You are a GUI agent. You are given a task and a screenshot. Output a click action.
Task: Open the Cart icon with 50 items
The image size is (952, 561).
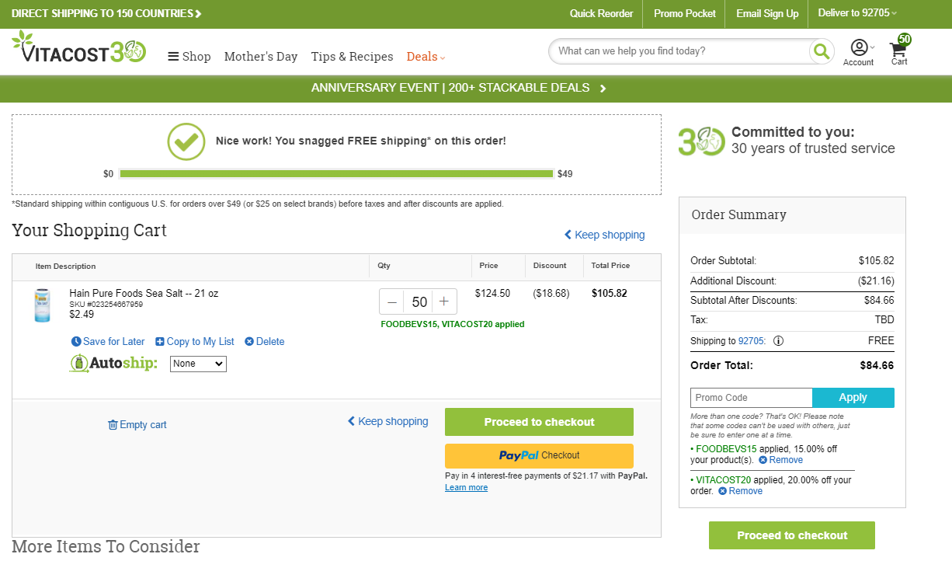tap(899, 51)
